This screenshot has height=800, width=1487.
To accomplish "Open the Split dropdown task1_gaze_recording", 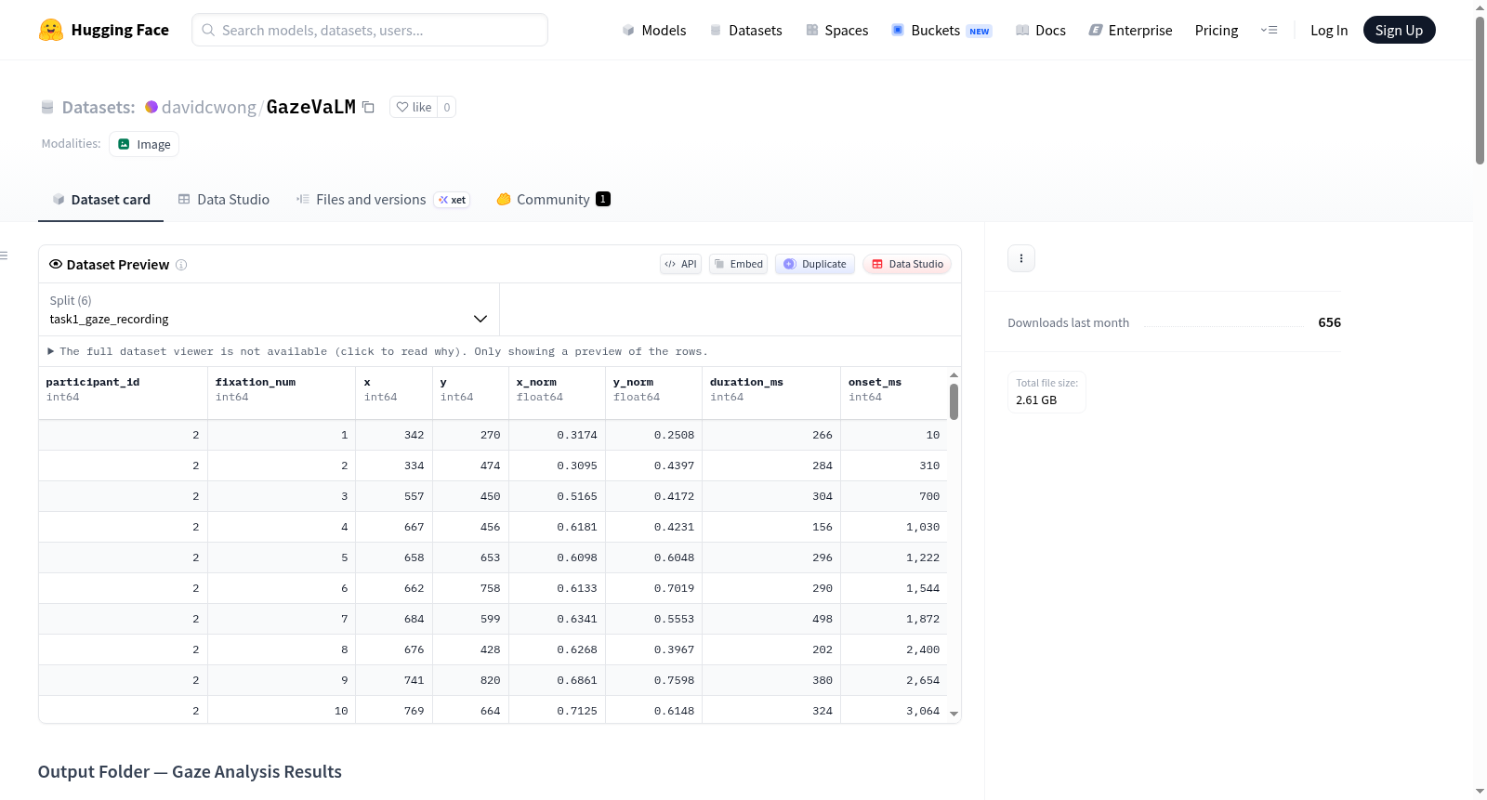I will 269,309.
